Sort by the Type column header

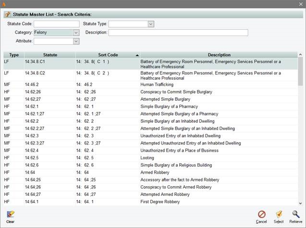click(x=13, y=55)
